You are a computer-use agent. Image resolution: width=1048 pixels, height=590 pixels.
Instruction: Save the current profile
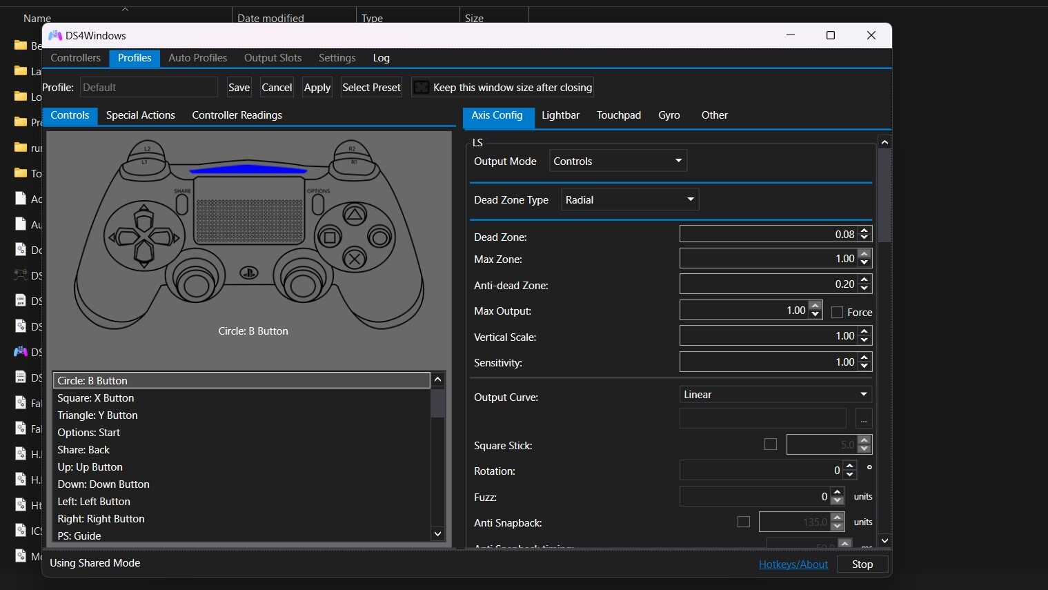click(x=239, y=88)
